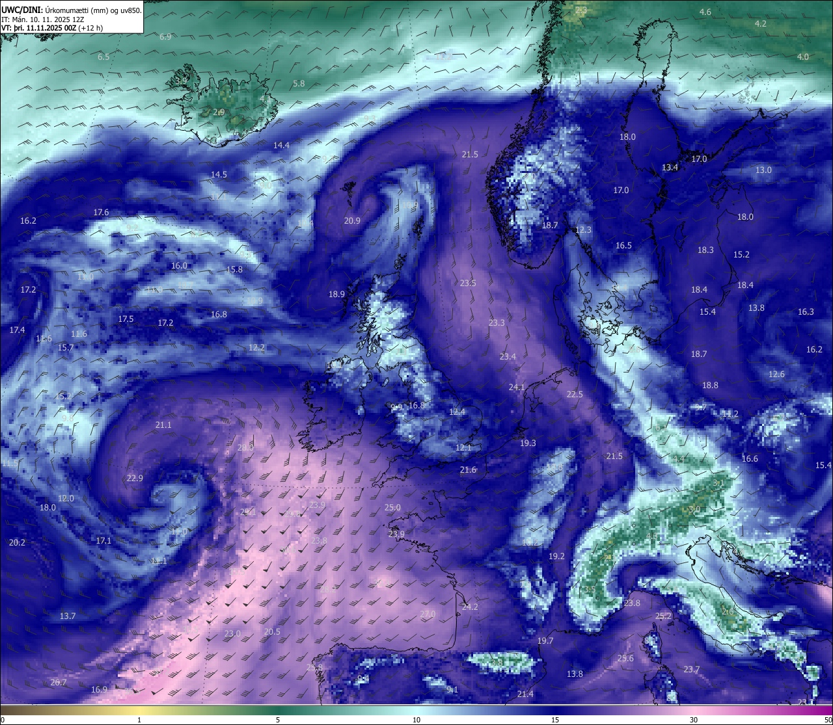Select the 6.9 value label on the map
Image resolution: width=833 pixels, height=725 pixels.
(x=165, y=37)
